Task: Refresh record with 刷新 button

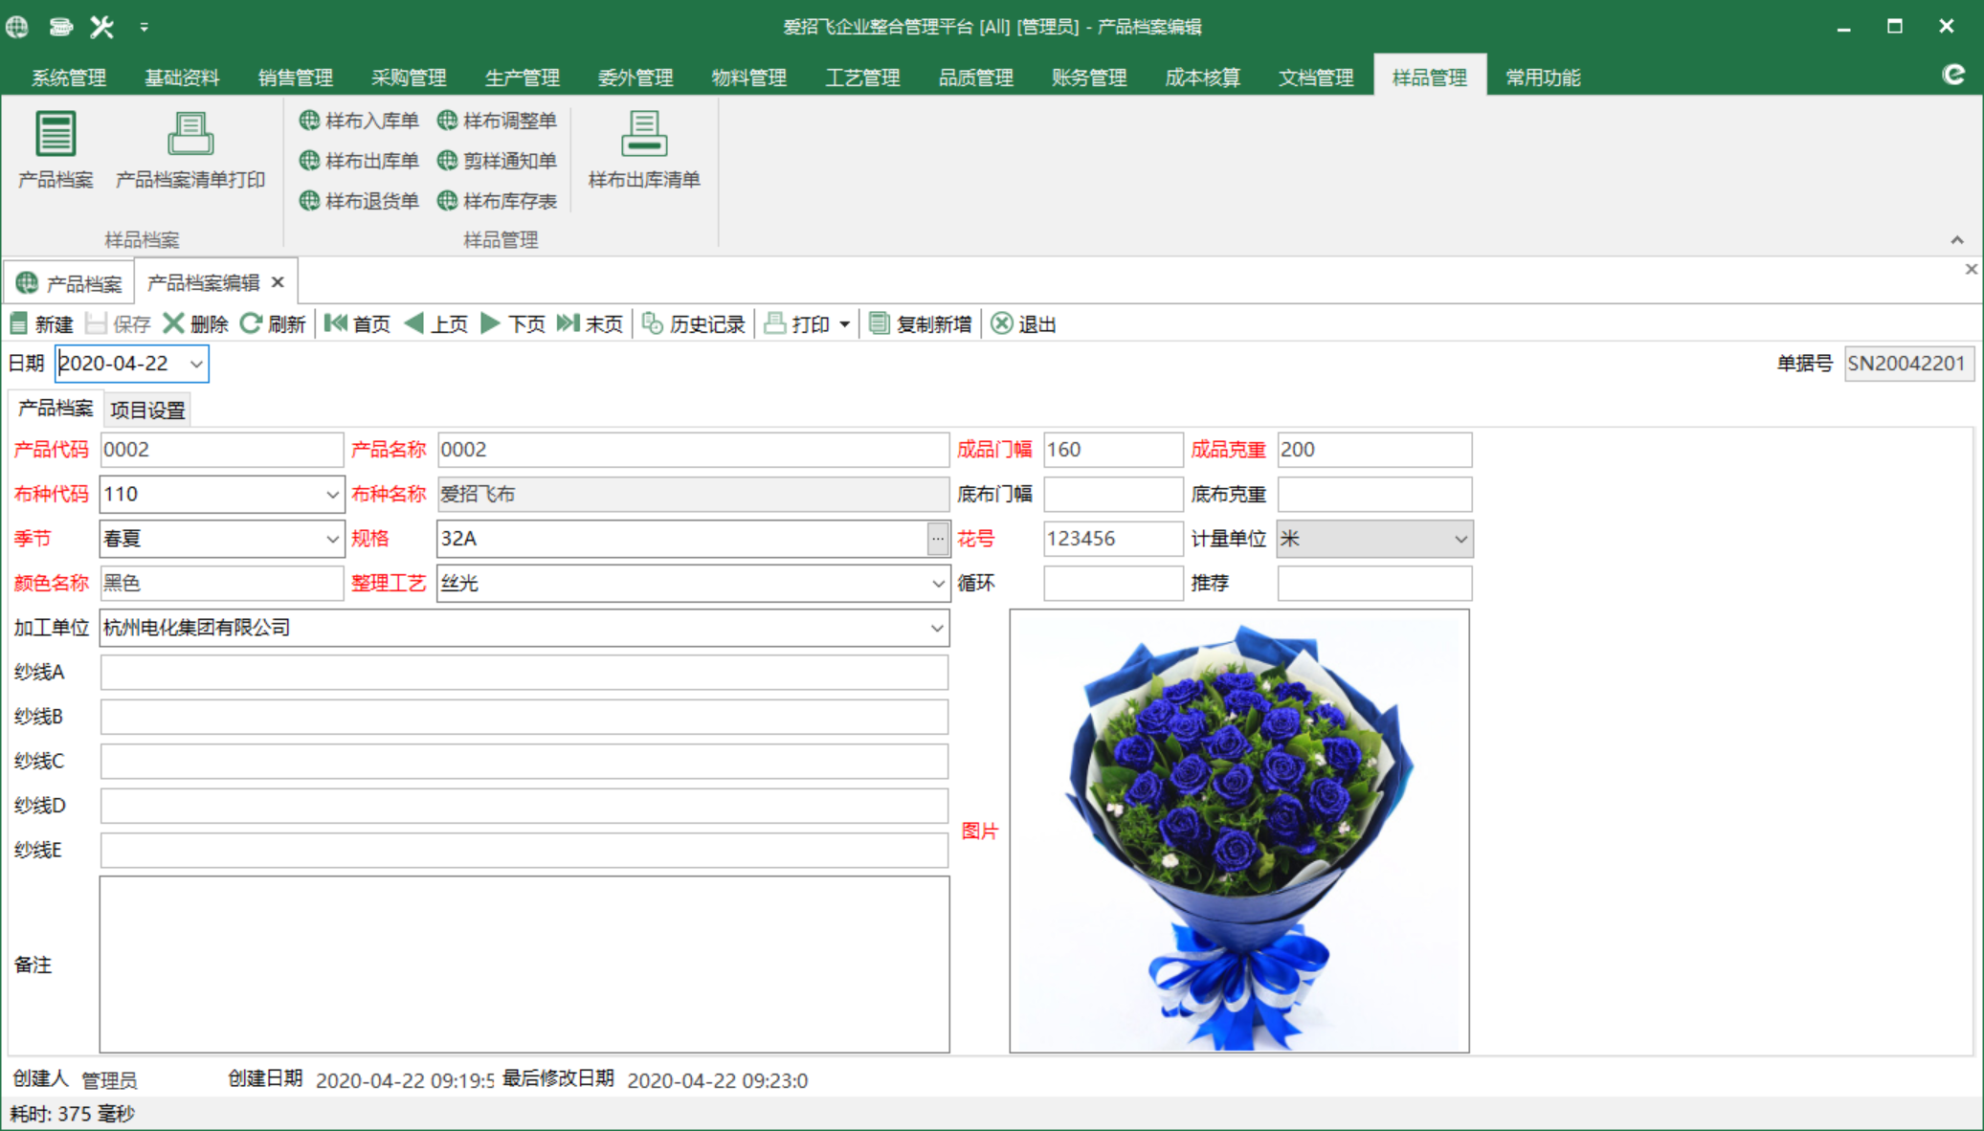Action: tap(273, 324)
